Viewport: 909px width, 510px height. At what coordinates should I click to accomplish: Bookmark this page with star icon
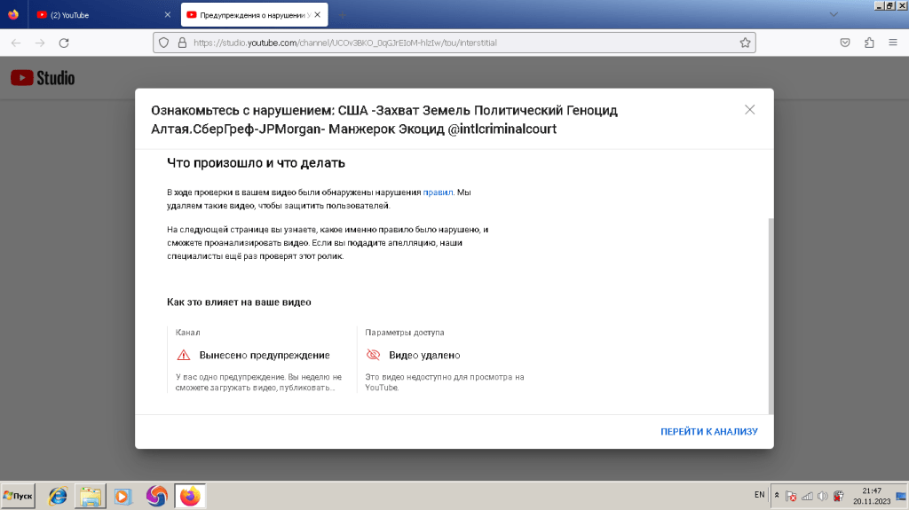[745, 43]
